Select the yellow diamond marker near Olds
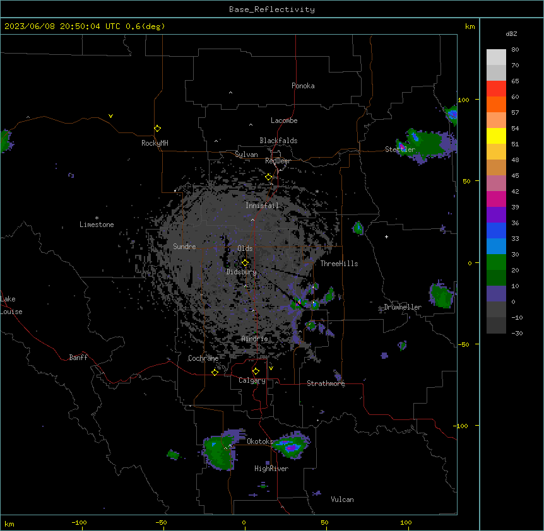The width and height of the screenshot is (544, 531). (x=245, y=263)
